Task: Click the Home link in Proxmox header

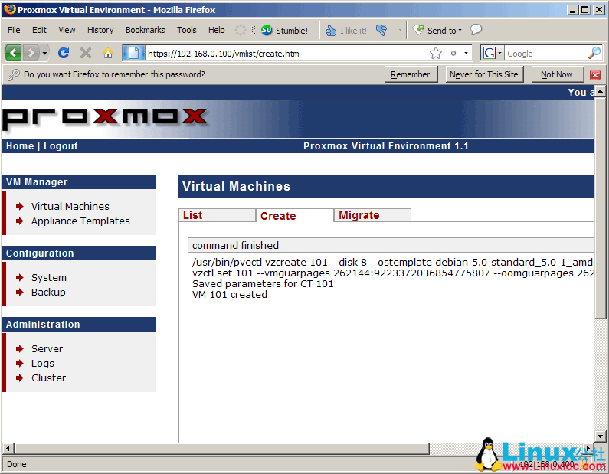Action: [20, 146]
